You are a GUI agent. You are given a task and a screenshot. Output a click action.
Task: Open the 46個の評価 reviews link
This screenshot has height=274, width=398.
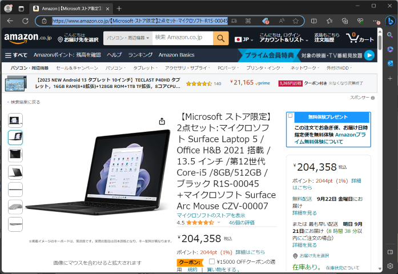242,223
